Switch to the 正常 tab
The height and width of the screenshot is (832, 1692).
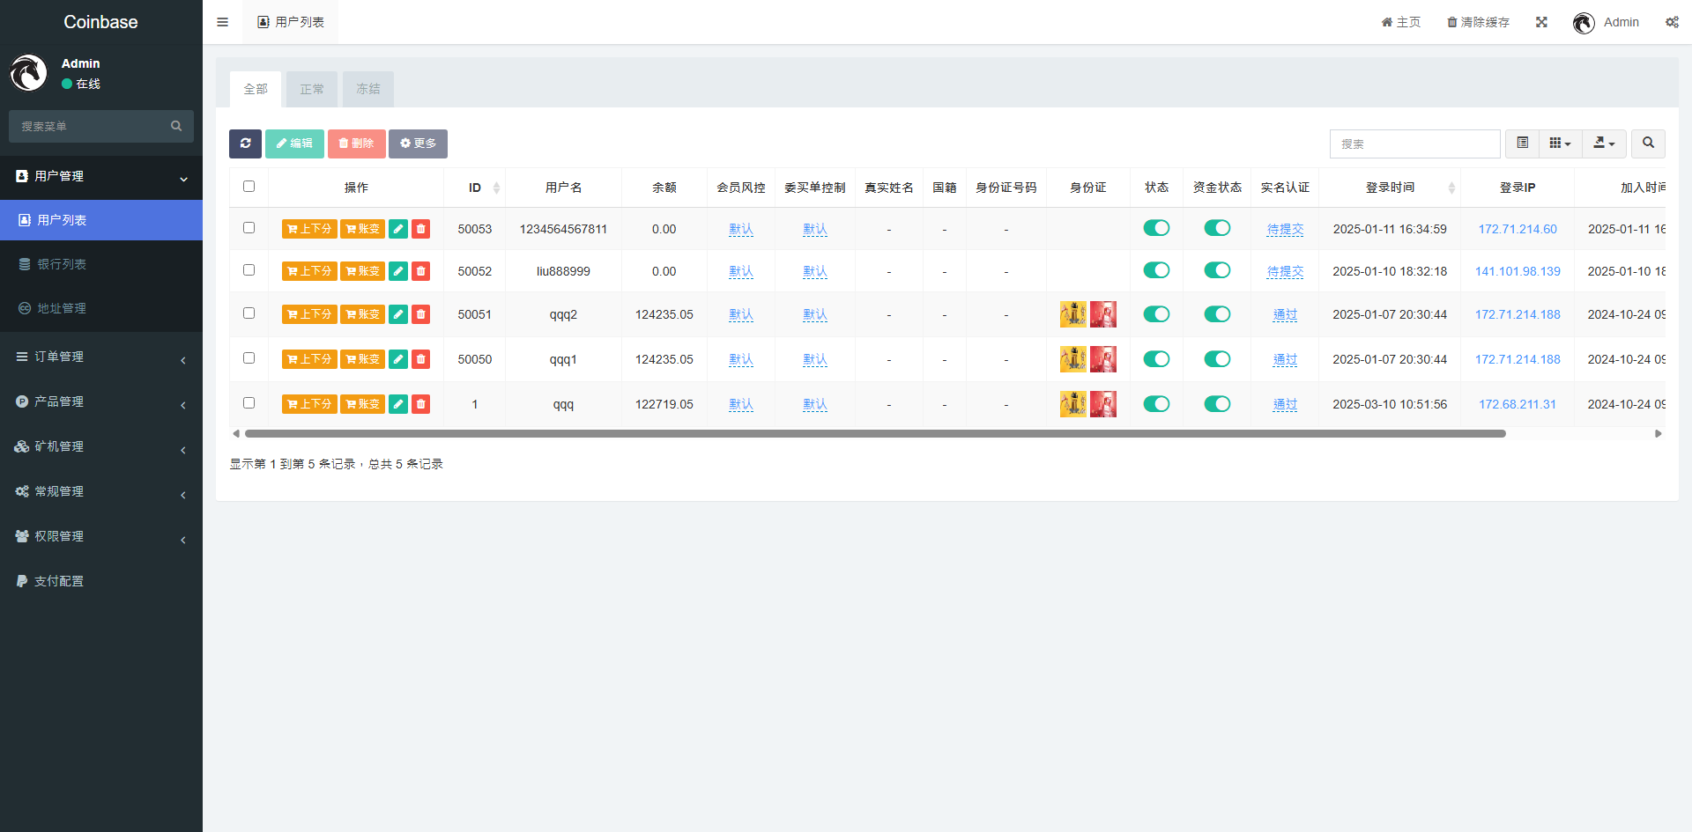pos(312,89)
